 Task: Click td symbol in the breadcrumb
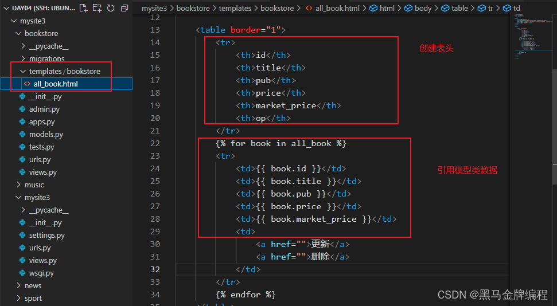[516, 8]
